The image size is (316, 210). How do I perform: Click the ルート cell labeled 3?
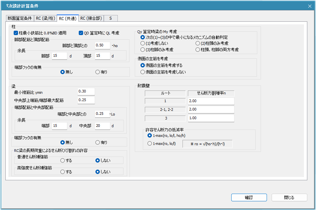click(165, 119)
